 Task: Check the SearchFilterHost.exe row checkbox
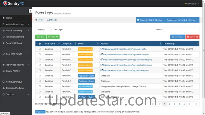pyautogui.click(x=40, y=97)
